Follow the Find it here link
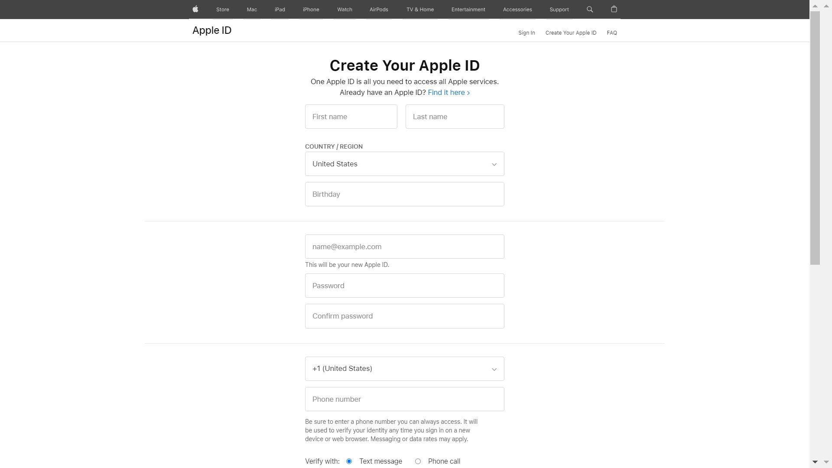The height and width of the screenshot is (468, 832). (x=448, y=93)
